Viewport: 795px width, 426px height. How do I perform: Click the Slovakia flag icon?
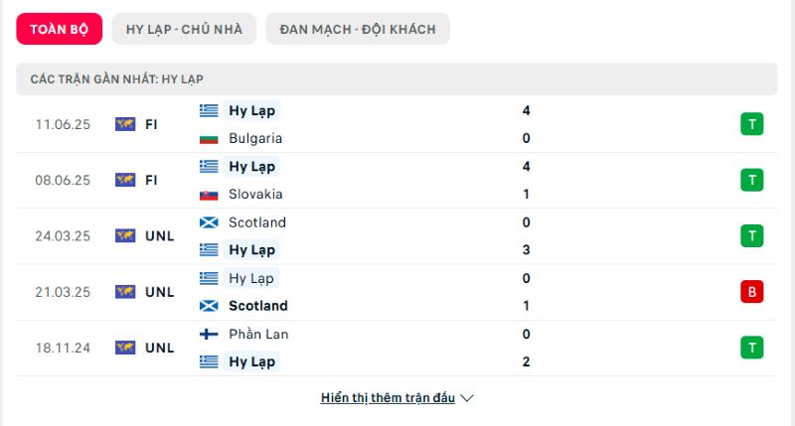point(209,195)
